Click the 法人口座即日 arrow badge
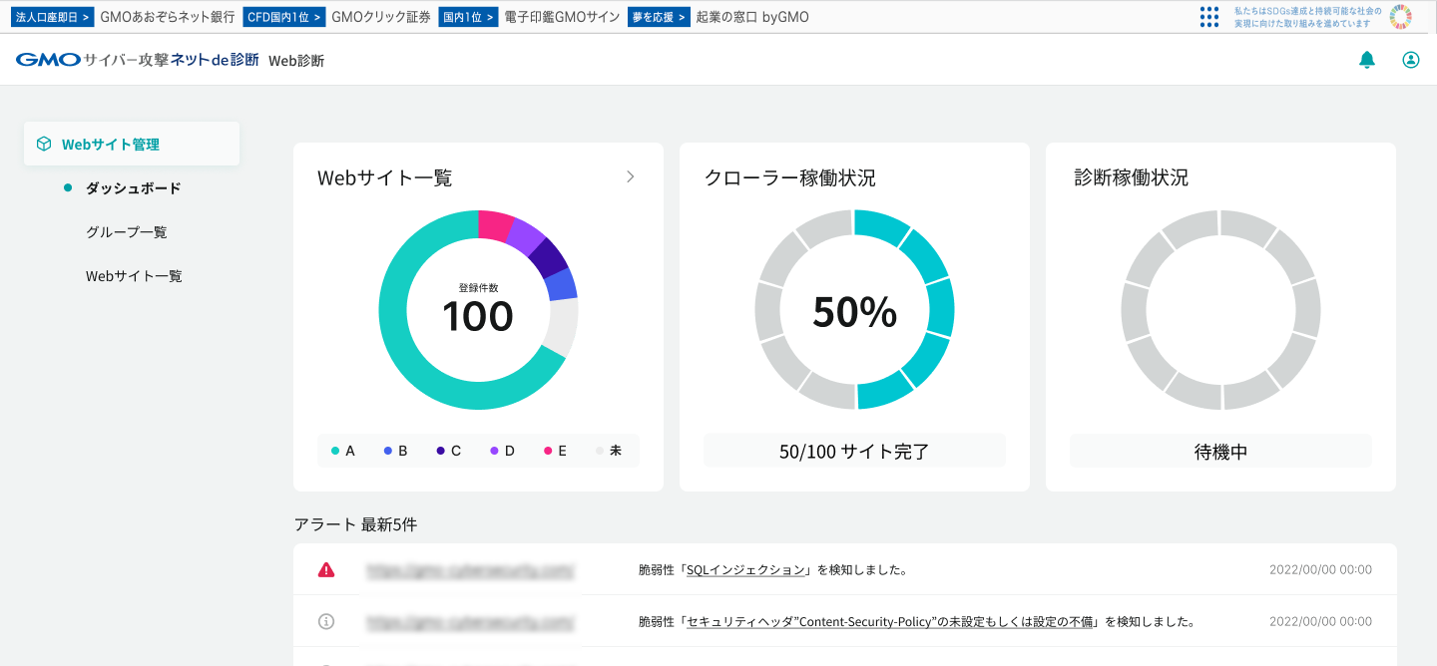Viewport: 1437px width, 666px height. [52, 16]
